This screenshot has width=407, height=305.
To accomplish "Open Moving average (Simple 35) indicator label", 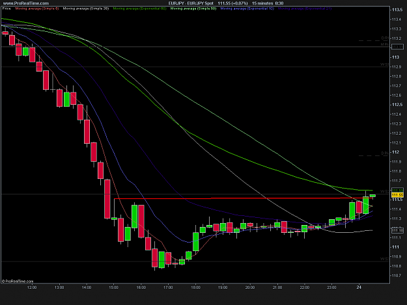I will pos(86,8).
